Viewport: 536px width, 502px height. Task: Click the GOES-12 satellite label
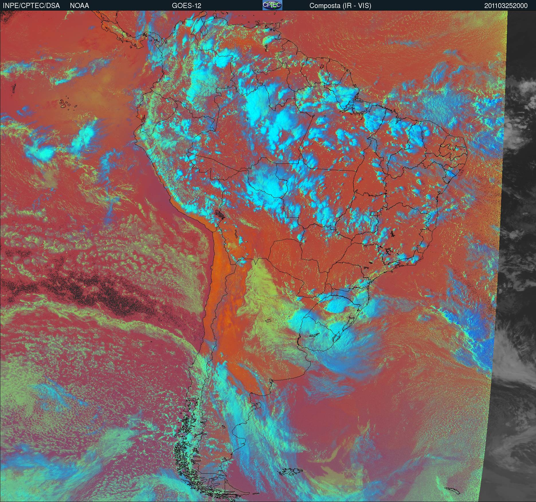(186, 6)
